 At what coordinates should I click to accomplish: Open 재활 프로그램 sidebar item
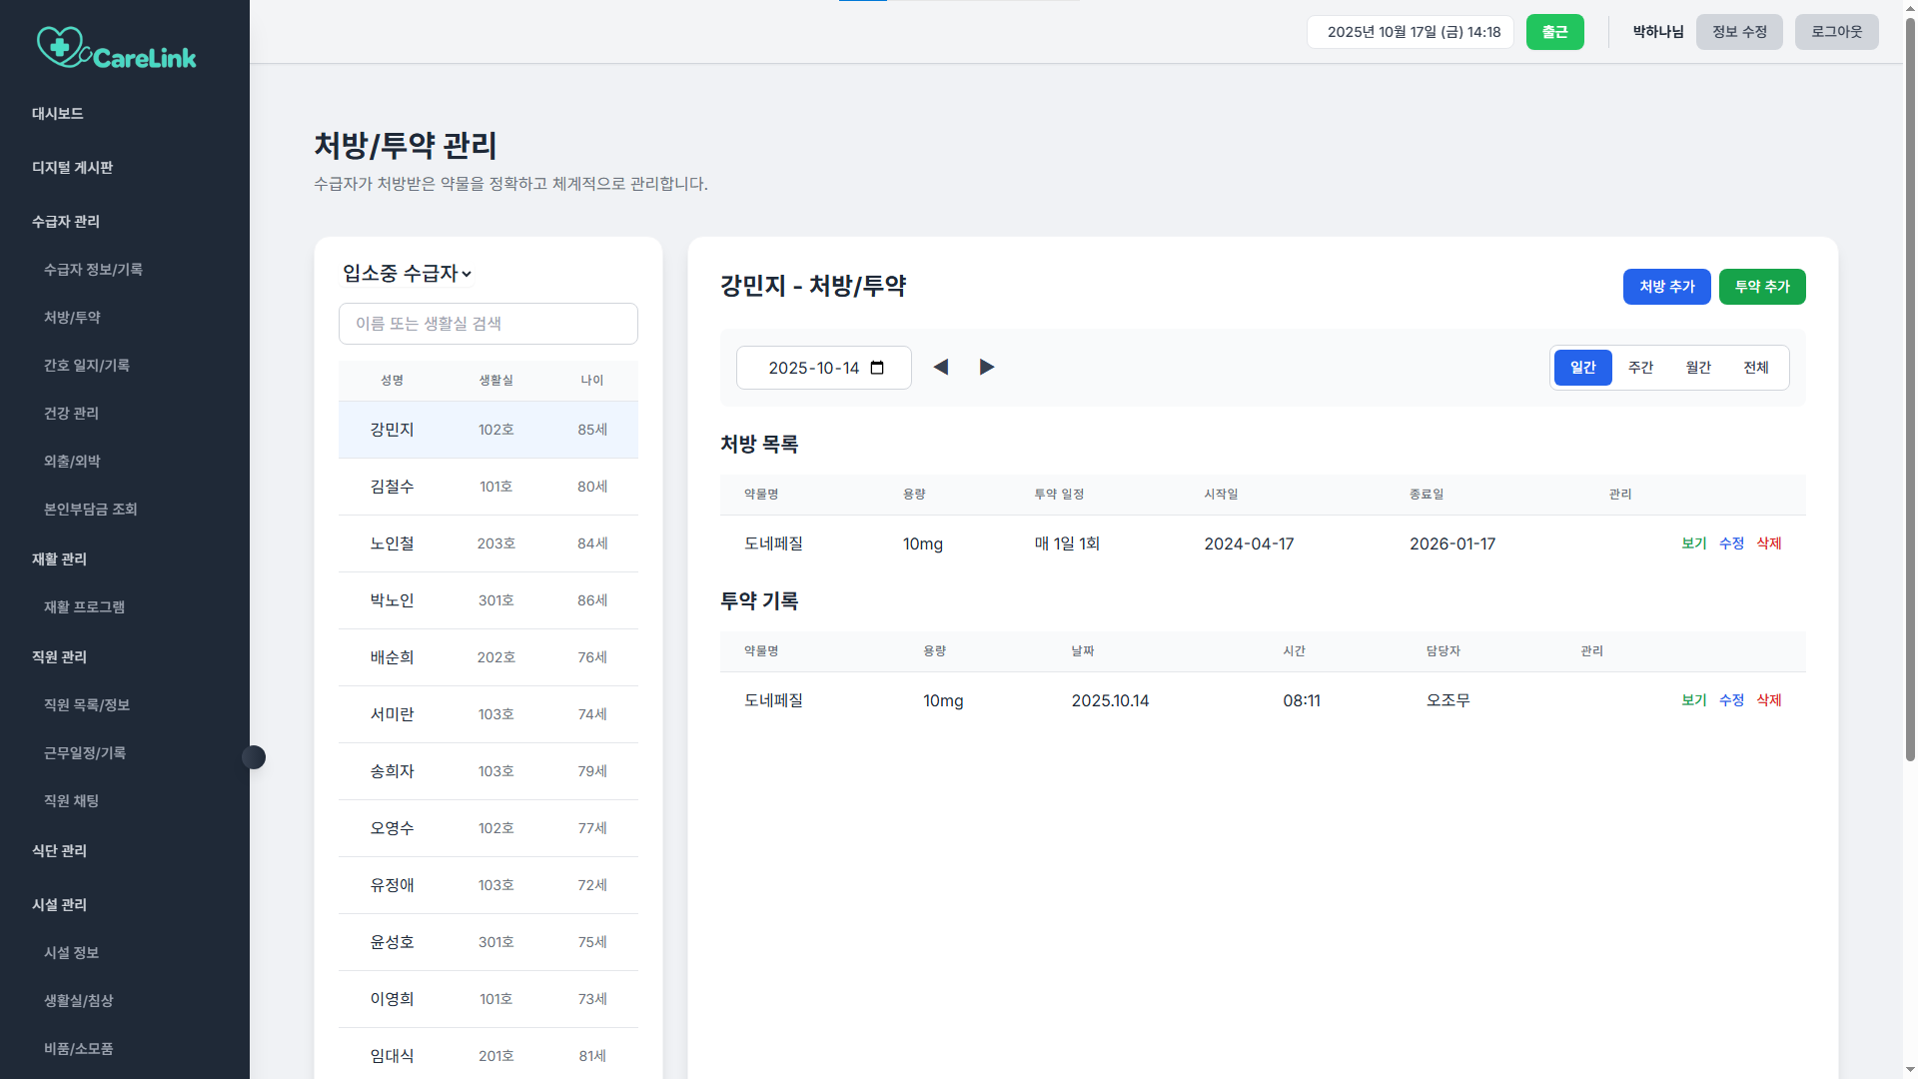(x=85, y=607)
